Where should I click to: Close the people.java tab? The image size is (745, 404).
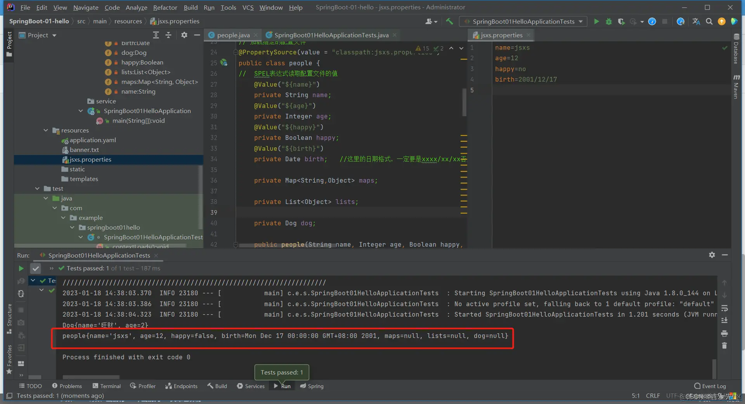(255, 35)
